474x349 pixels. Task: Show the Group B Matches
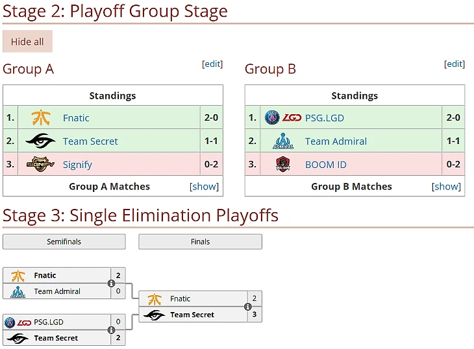click(x=446, y=187)
